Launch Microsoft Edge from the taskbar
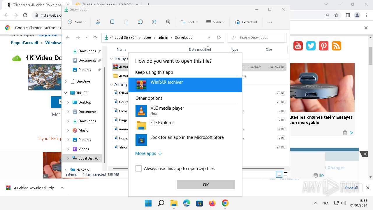The image size is (373, 210). (x=186, y=203)
